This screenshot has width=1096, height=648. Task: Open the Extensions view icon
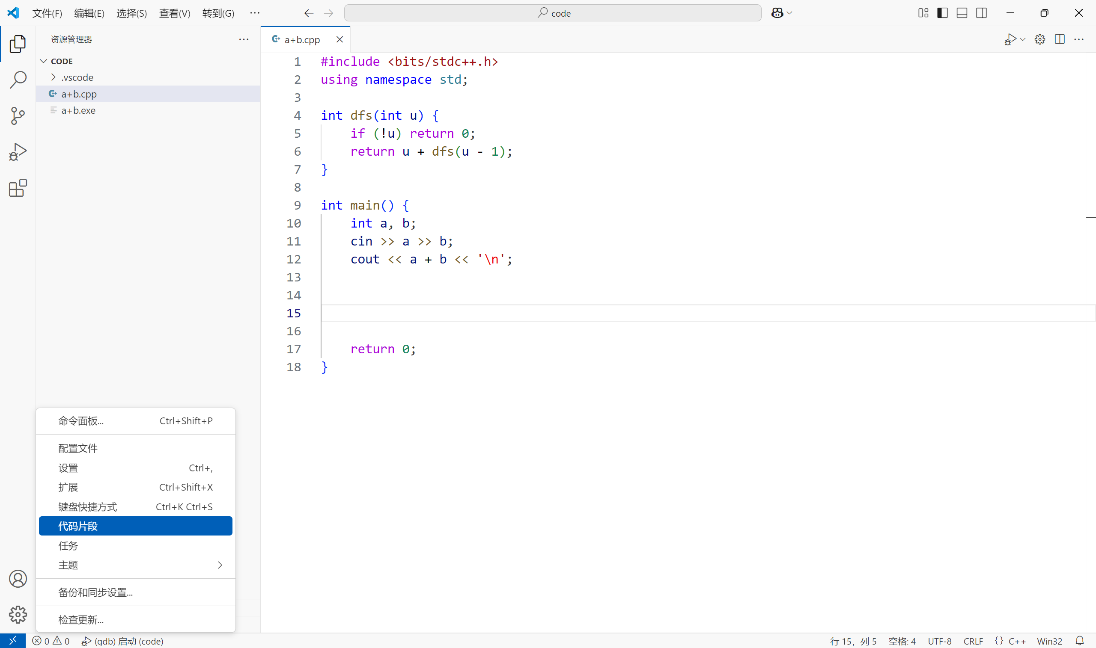18,188
